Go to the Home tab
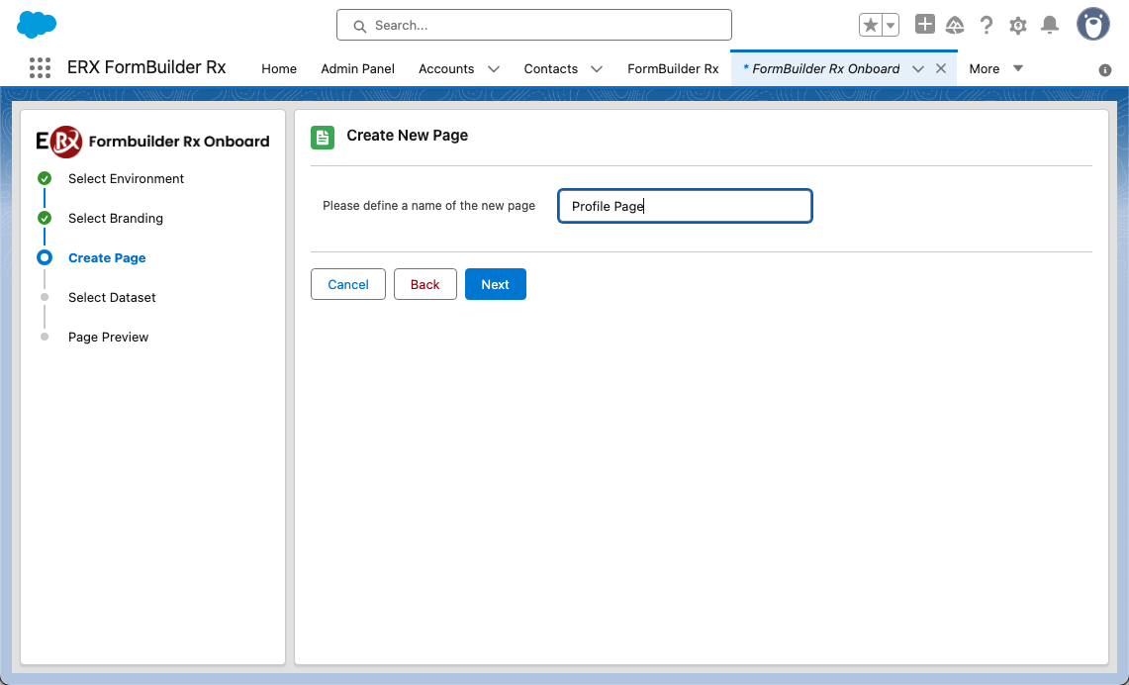Image resolution: width=1129 pixels, height=685 pixels. click(x=279, y=69)
